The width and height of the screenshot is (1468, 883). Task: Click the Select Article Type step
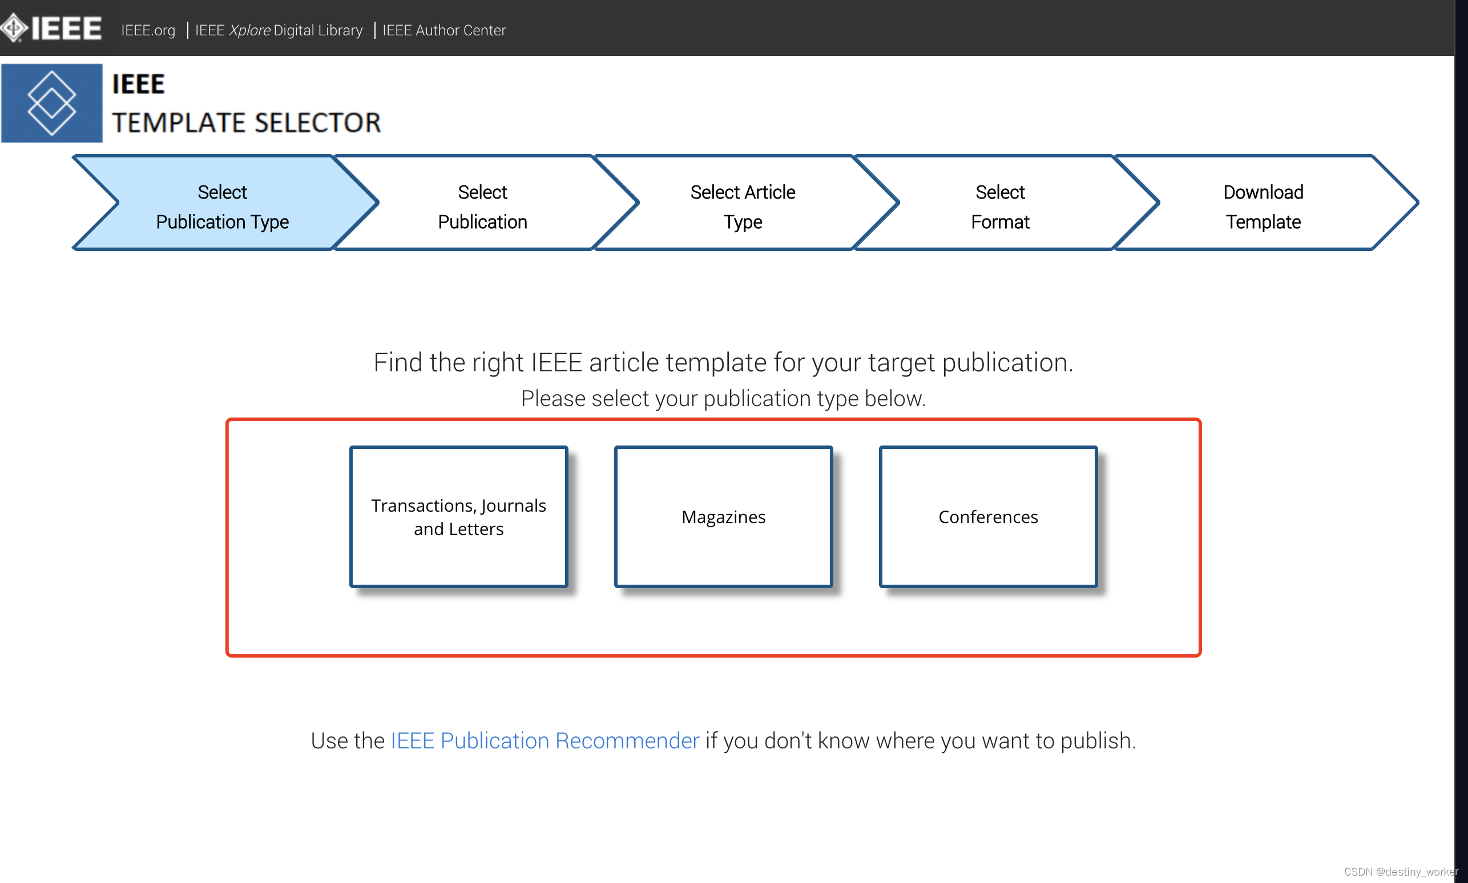[743, 206]
